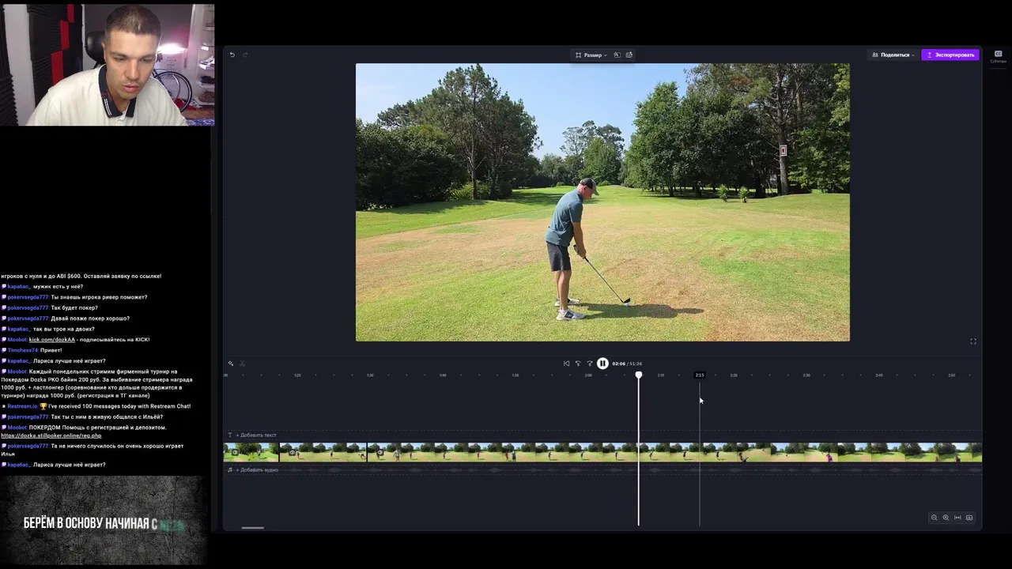Click username Timchess74 in chat
1012x569 pixels.
pyautogui.click(x=23, y=350)
